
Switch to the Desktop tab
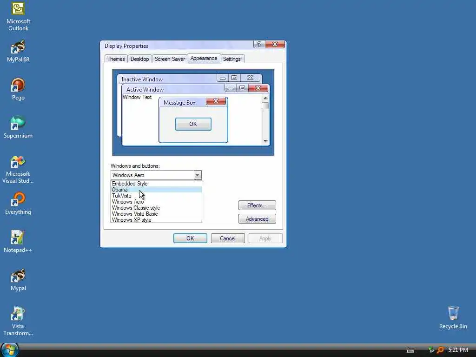click(139, 59)
